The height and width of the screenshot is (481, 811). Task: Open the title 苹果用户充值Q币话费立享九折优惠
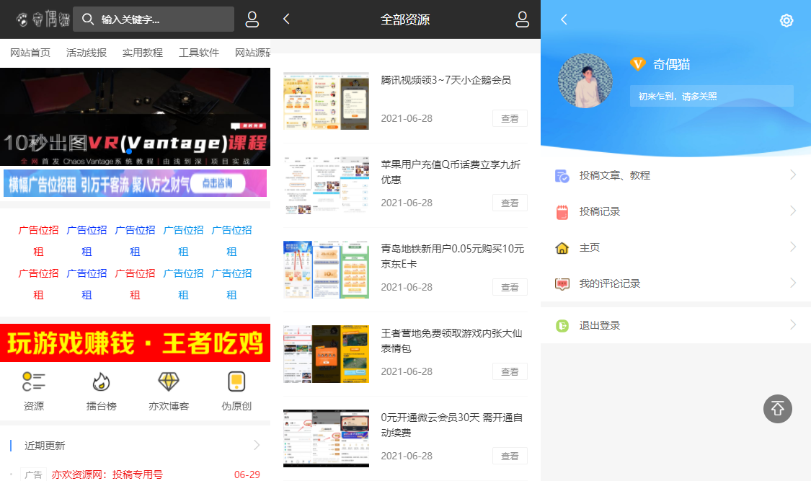[x=451, y=172]
